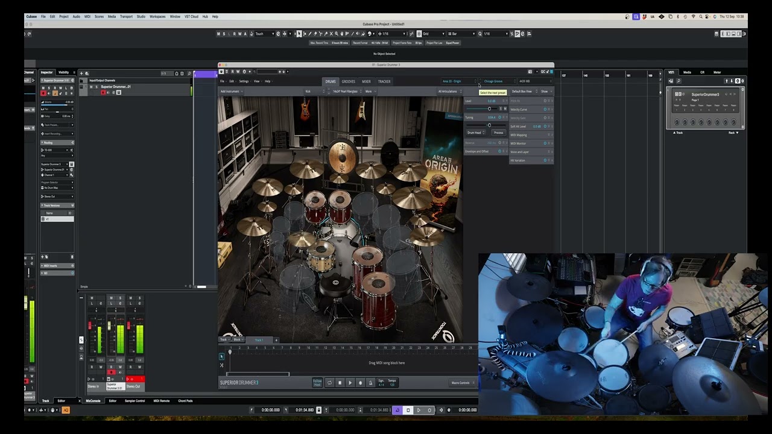Open Sampler Control lower tab
Screen dimensions: 772x434
click(134, 400)
